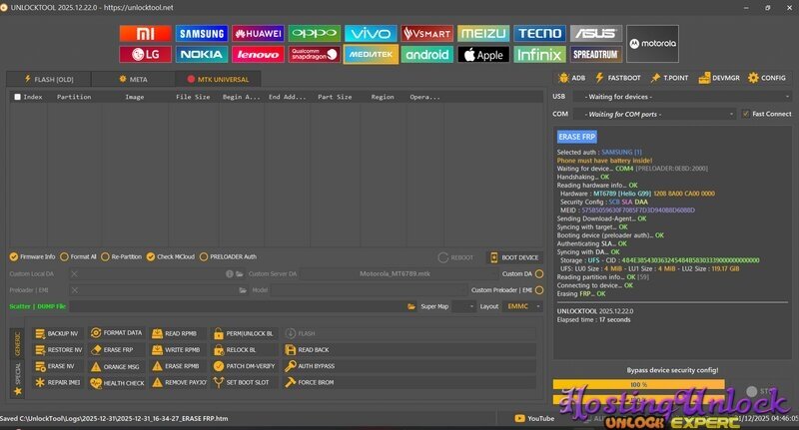This screenshot has width=799, height=430.
Task: Switch to the META tab
Action: pos(132,78)
